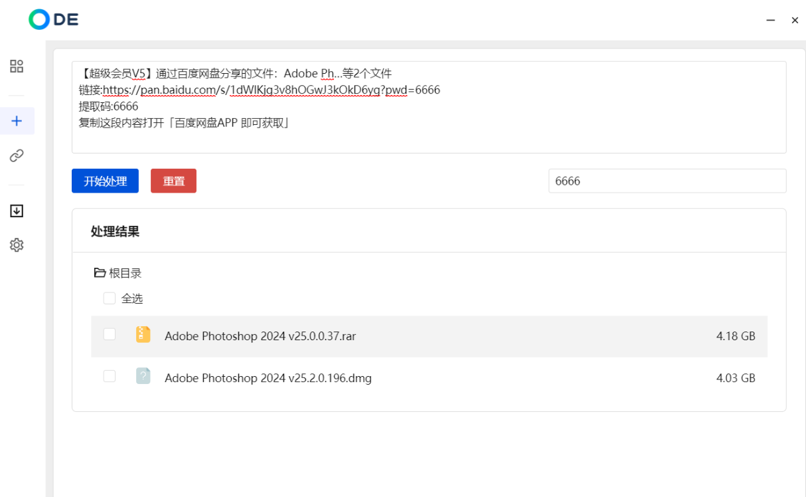Click the unknown-type dmg file icon
The image size is (806, 497).
(143, 376)
